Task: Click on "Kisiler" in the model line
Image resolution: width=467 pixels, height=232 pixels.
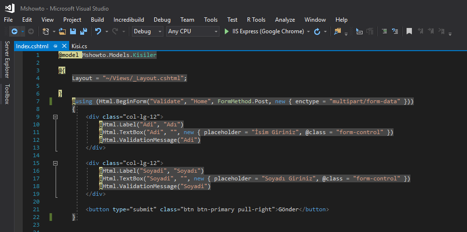Action: 145,55
